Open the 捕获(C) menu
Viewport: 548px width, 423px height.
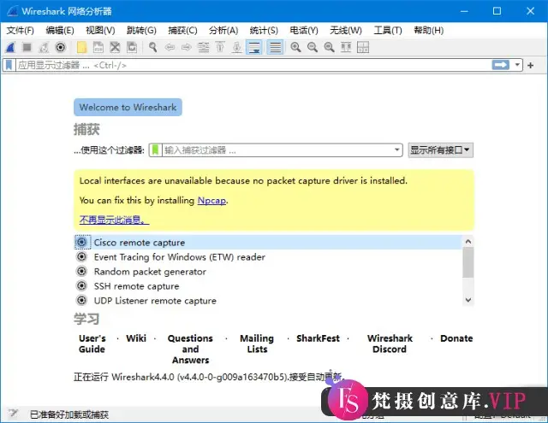click(182, 31)
